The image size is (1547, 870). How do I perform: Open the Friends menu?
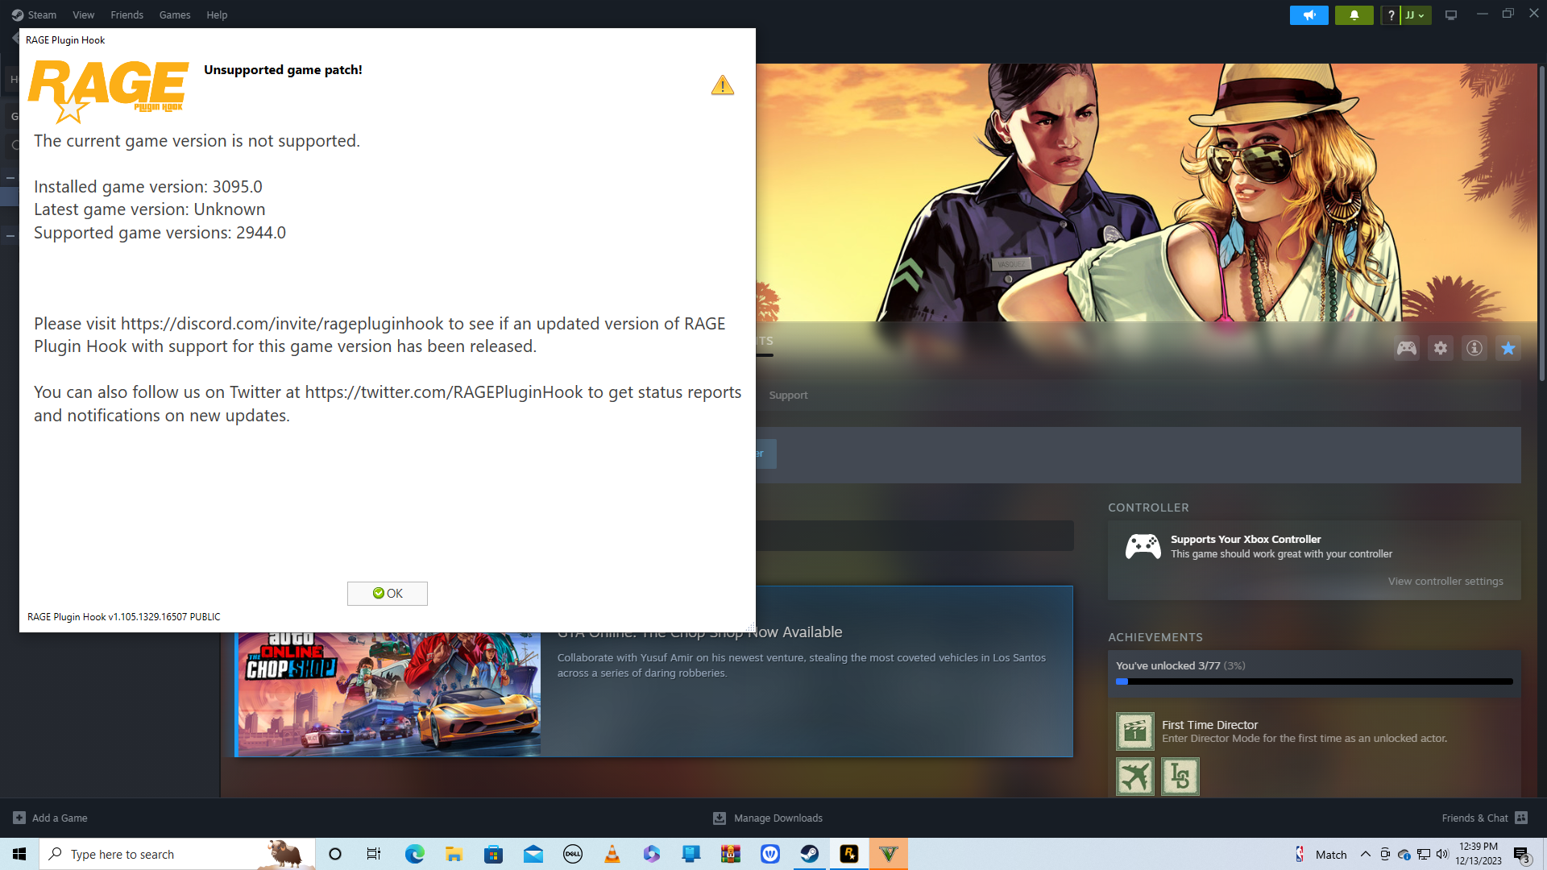point(126,14)
